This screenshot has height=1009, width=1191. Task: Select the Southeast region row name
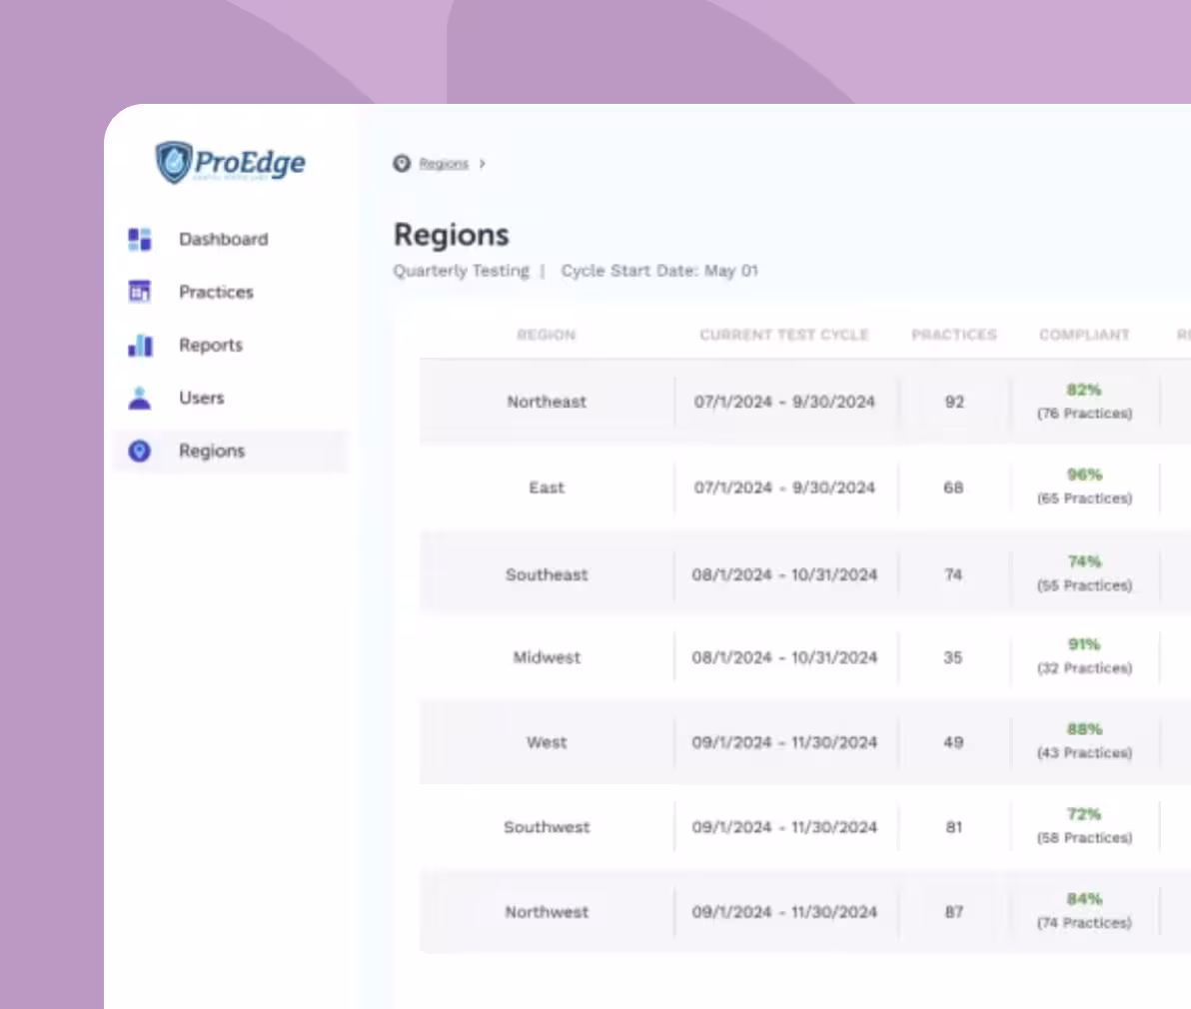tap(547, 574)
